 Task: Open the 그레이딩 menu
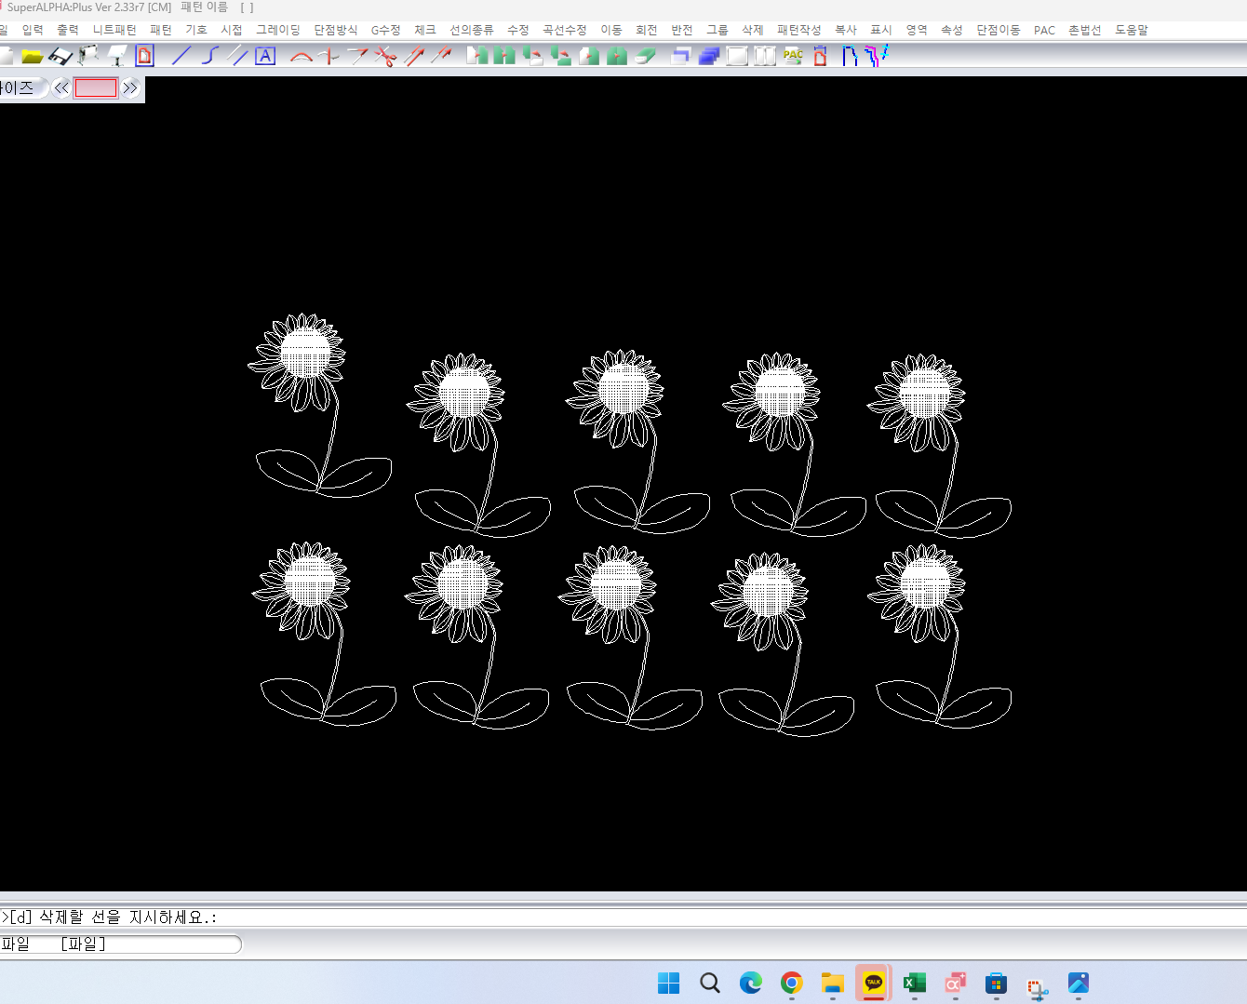(278, 30)
